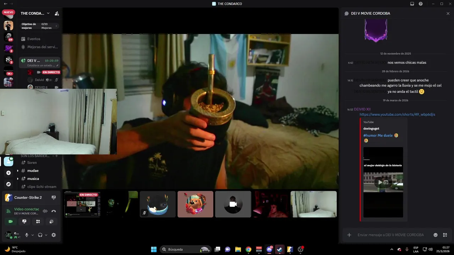The image size is (454, 255).
Task: Play the embedded YouTube video
Action: (380, 182)
